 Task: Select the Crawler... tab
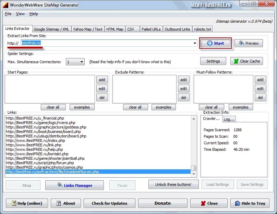pos(212,119)
